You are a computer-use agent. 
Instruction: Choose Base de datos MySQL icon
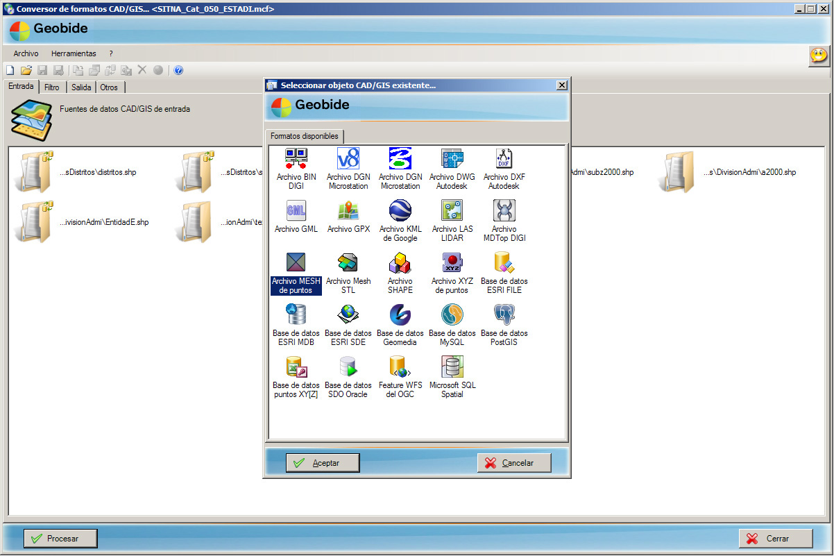pyautogui.click(x=452, y=315)
